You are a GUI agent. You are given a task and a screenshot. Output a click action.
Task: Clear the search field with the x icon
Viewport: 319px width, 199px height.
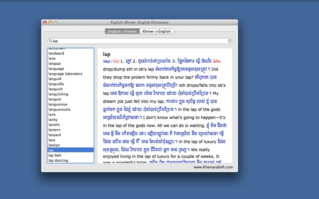[x=230, y=41]
